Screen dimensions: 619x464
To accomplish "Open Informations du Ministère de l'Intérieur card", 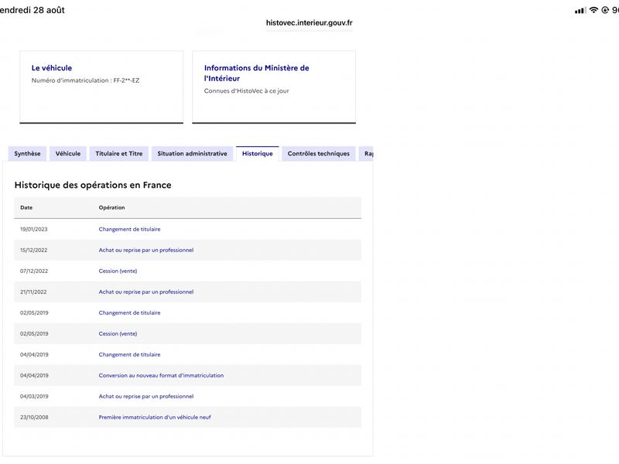I will point(274,87).
